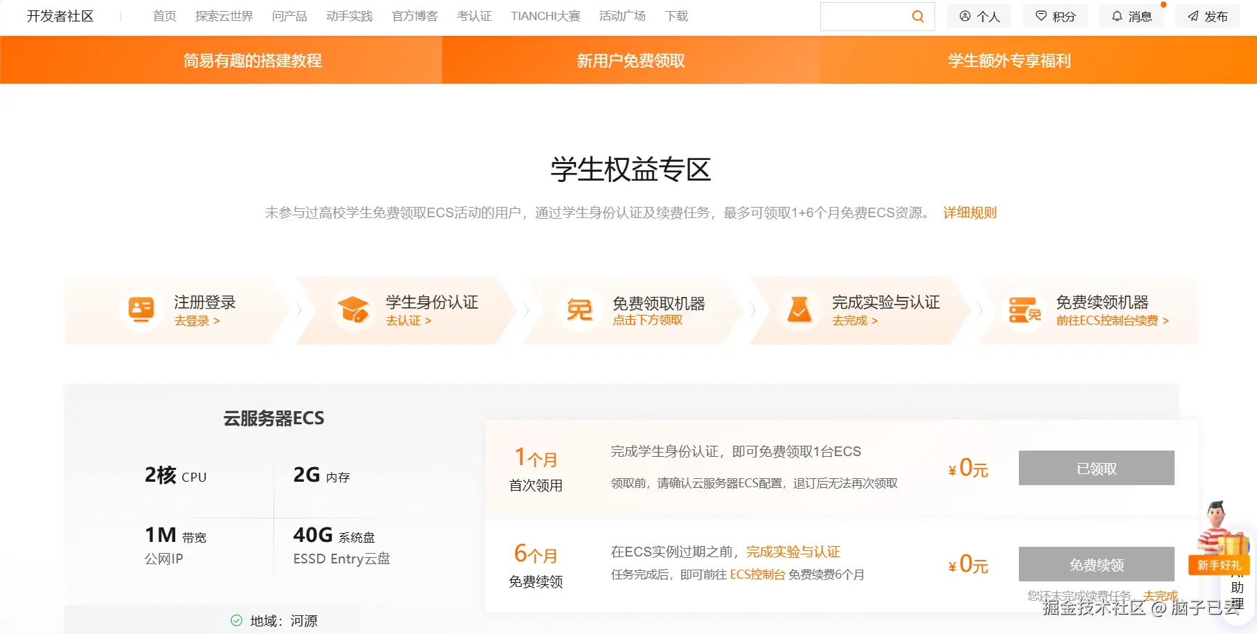Open the orange 完成实验与认证 link in renewal row

pos(793,552)
